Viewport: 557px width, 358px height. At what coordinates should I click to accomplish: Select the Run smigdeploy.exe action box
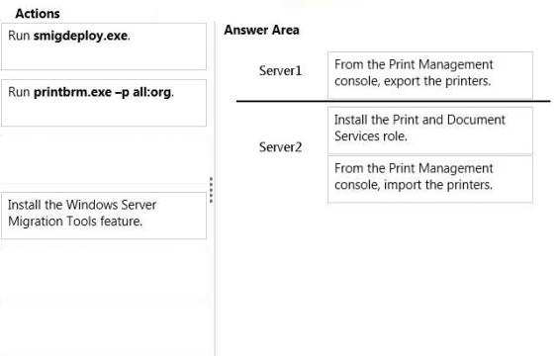[x=104, y=46]
